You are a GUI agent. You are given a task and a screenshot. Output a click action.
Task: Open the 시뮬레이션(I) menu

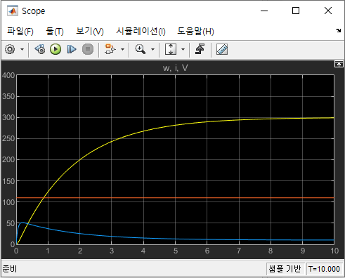[x=141, y=31]
